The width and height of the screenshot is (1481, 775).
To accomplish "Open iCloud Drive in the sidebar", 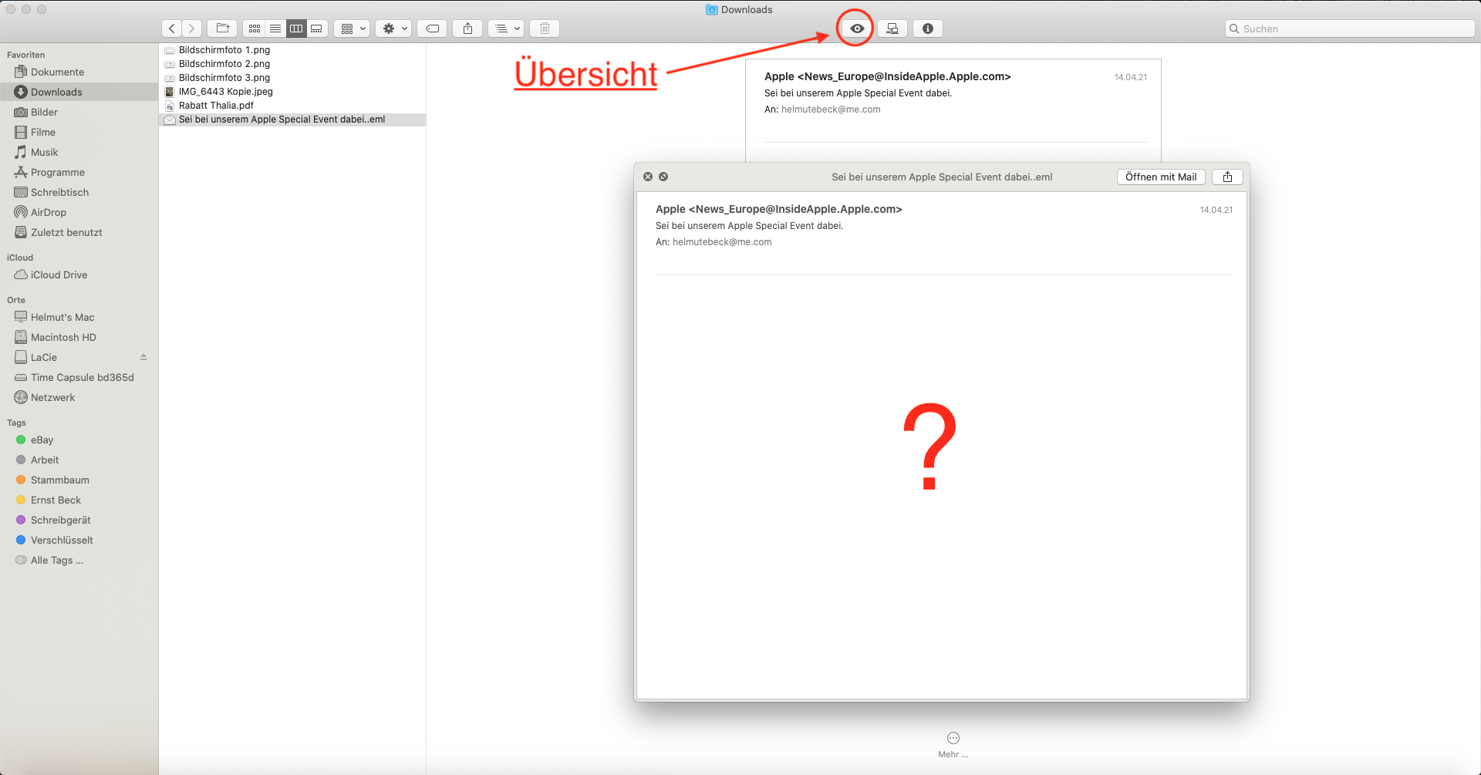I will 79,275.
